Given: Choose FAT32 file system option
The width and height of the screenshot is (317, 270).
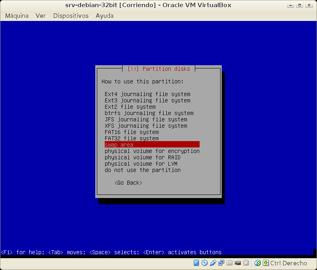Looking at the screenshot, I should tap(132, 138).
